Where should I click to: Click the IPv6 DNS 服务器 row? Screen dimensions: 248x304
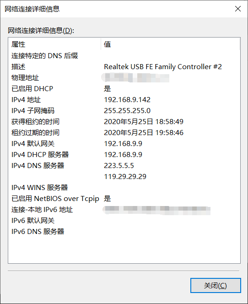click(124, 232)
